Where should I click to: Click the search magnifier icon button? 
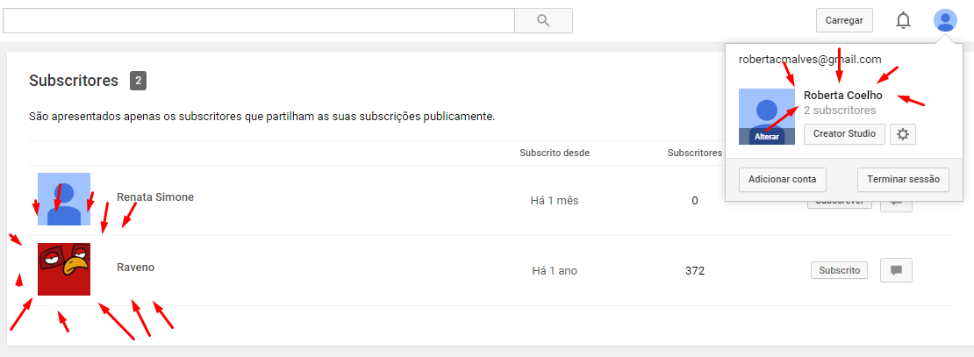coord(543,20)
